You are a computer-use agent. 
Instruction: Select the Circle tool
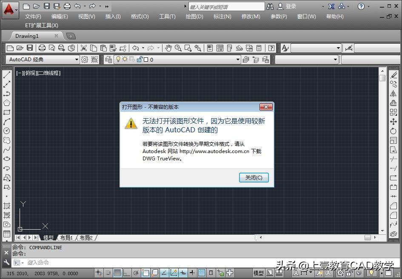point(6,131)
